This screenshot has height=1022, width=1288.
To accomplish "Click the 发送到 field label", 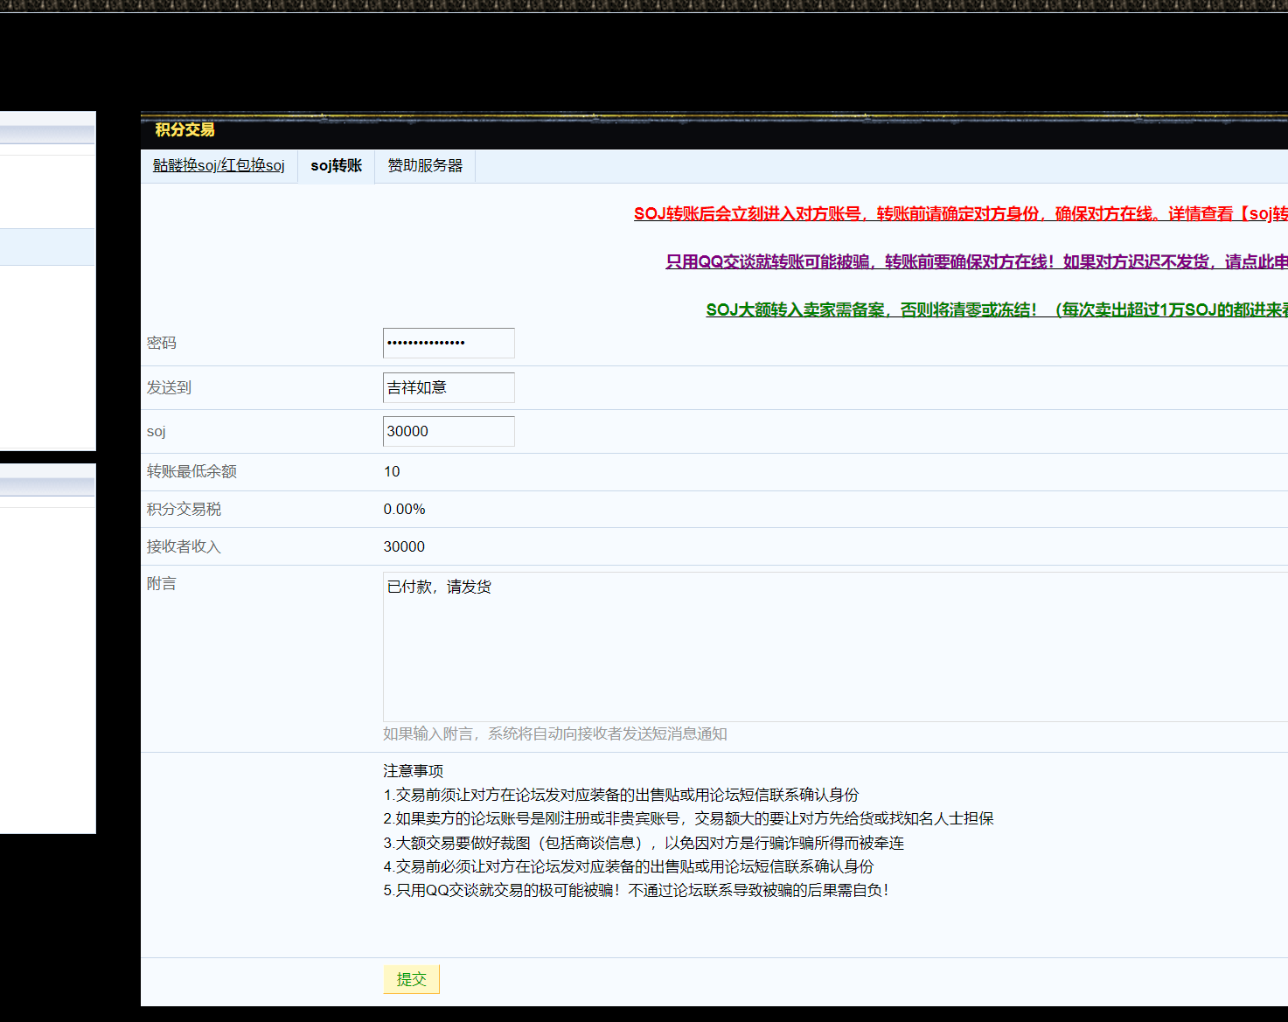I will [x=169, y=387].
